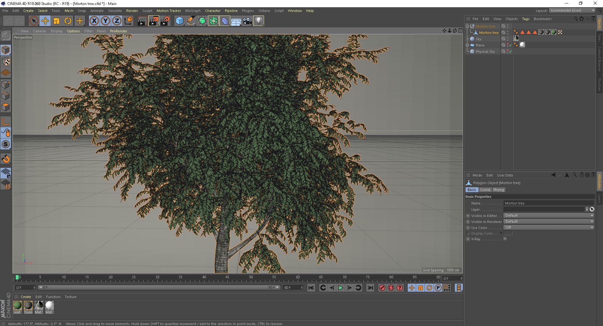Open the MoGraph menu
The image size is (603, 326).
tap(193, 11)
